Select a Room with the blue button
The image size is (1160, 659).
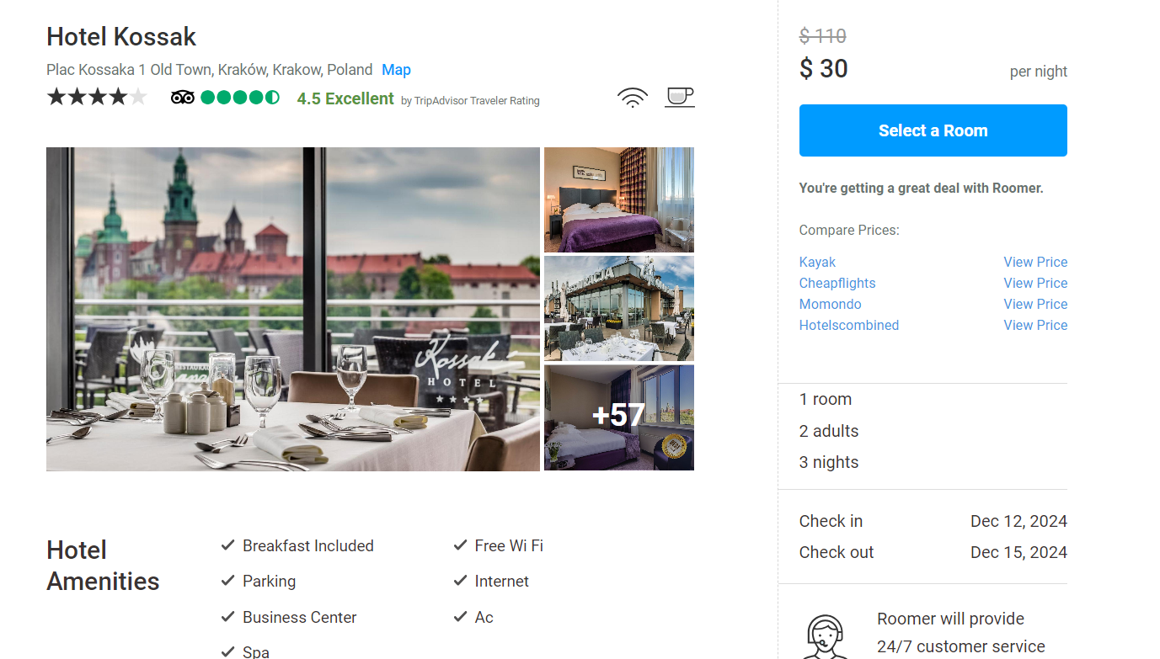click(933, 130)
